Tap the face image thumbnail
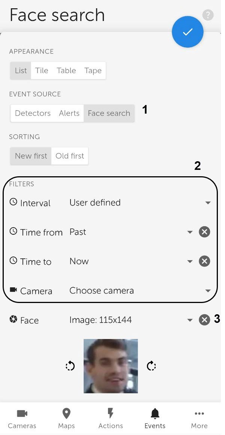The image size is (225, 435). pos(111,366)
